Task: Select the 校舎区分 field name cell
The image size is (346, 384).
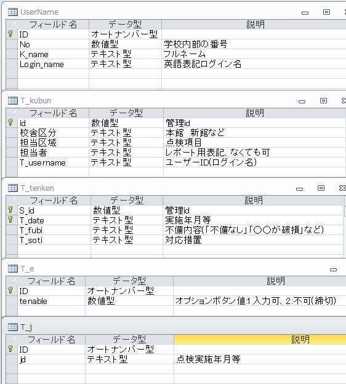Action: coord(53,133)
